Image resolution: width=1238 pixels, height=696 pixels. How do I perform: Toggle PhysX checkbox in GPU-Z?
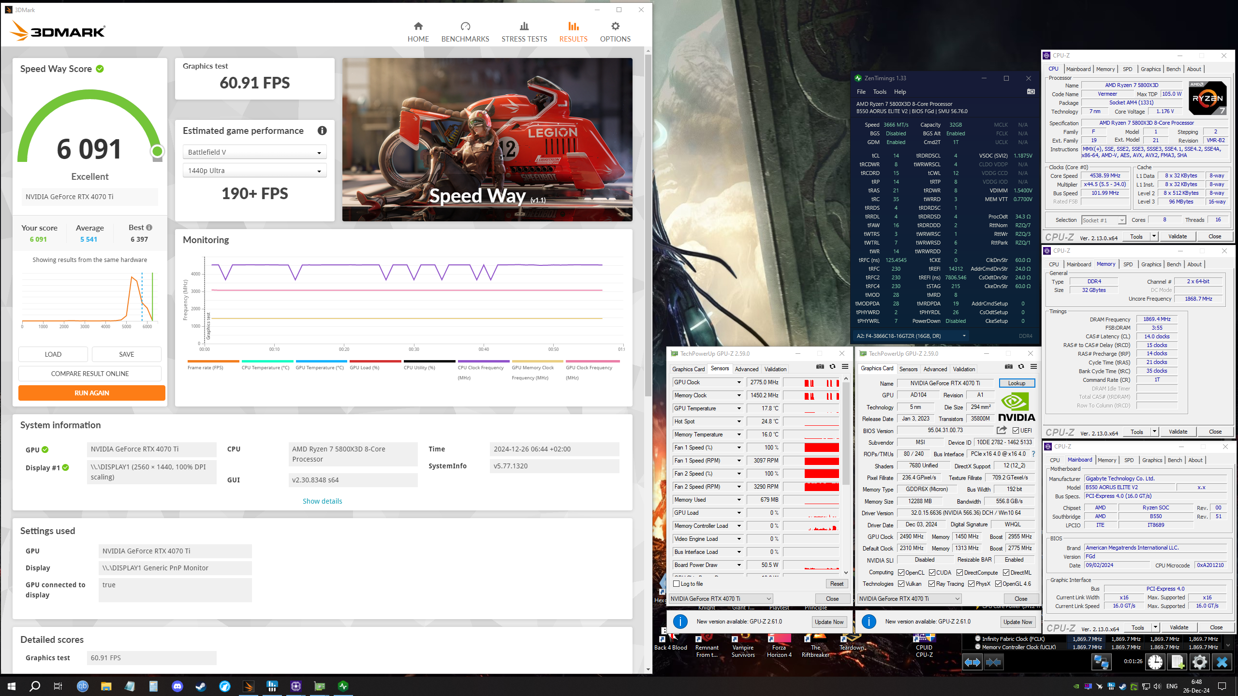pos(971,584)
